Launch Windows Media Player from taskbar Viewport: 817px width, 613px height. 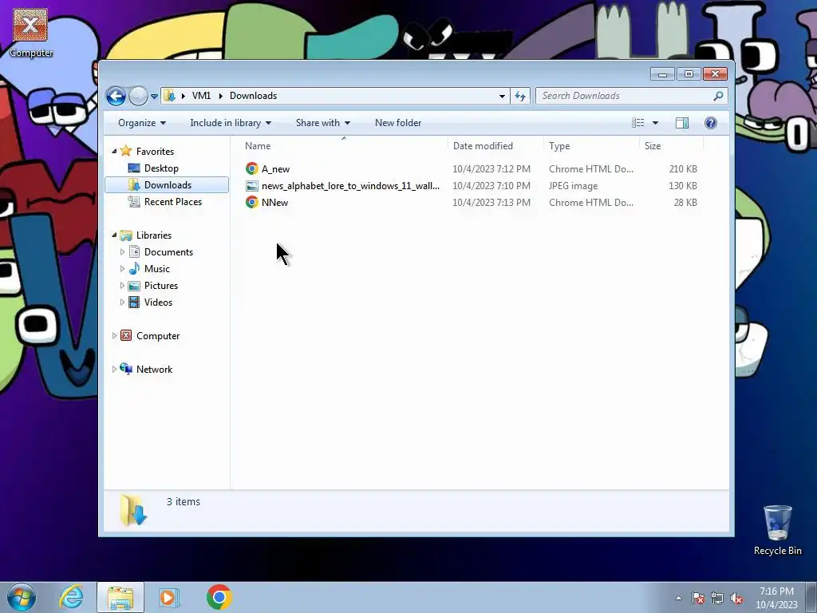point(168,597)
